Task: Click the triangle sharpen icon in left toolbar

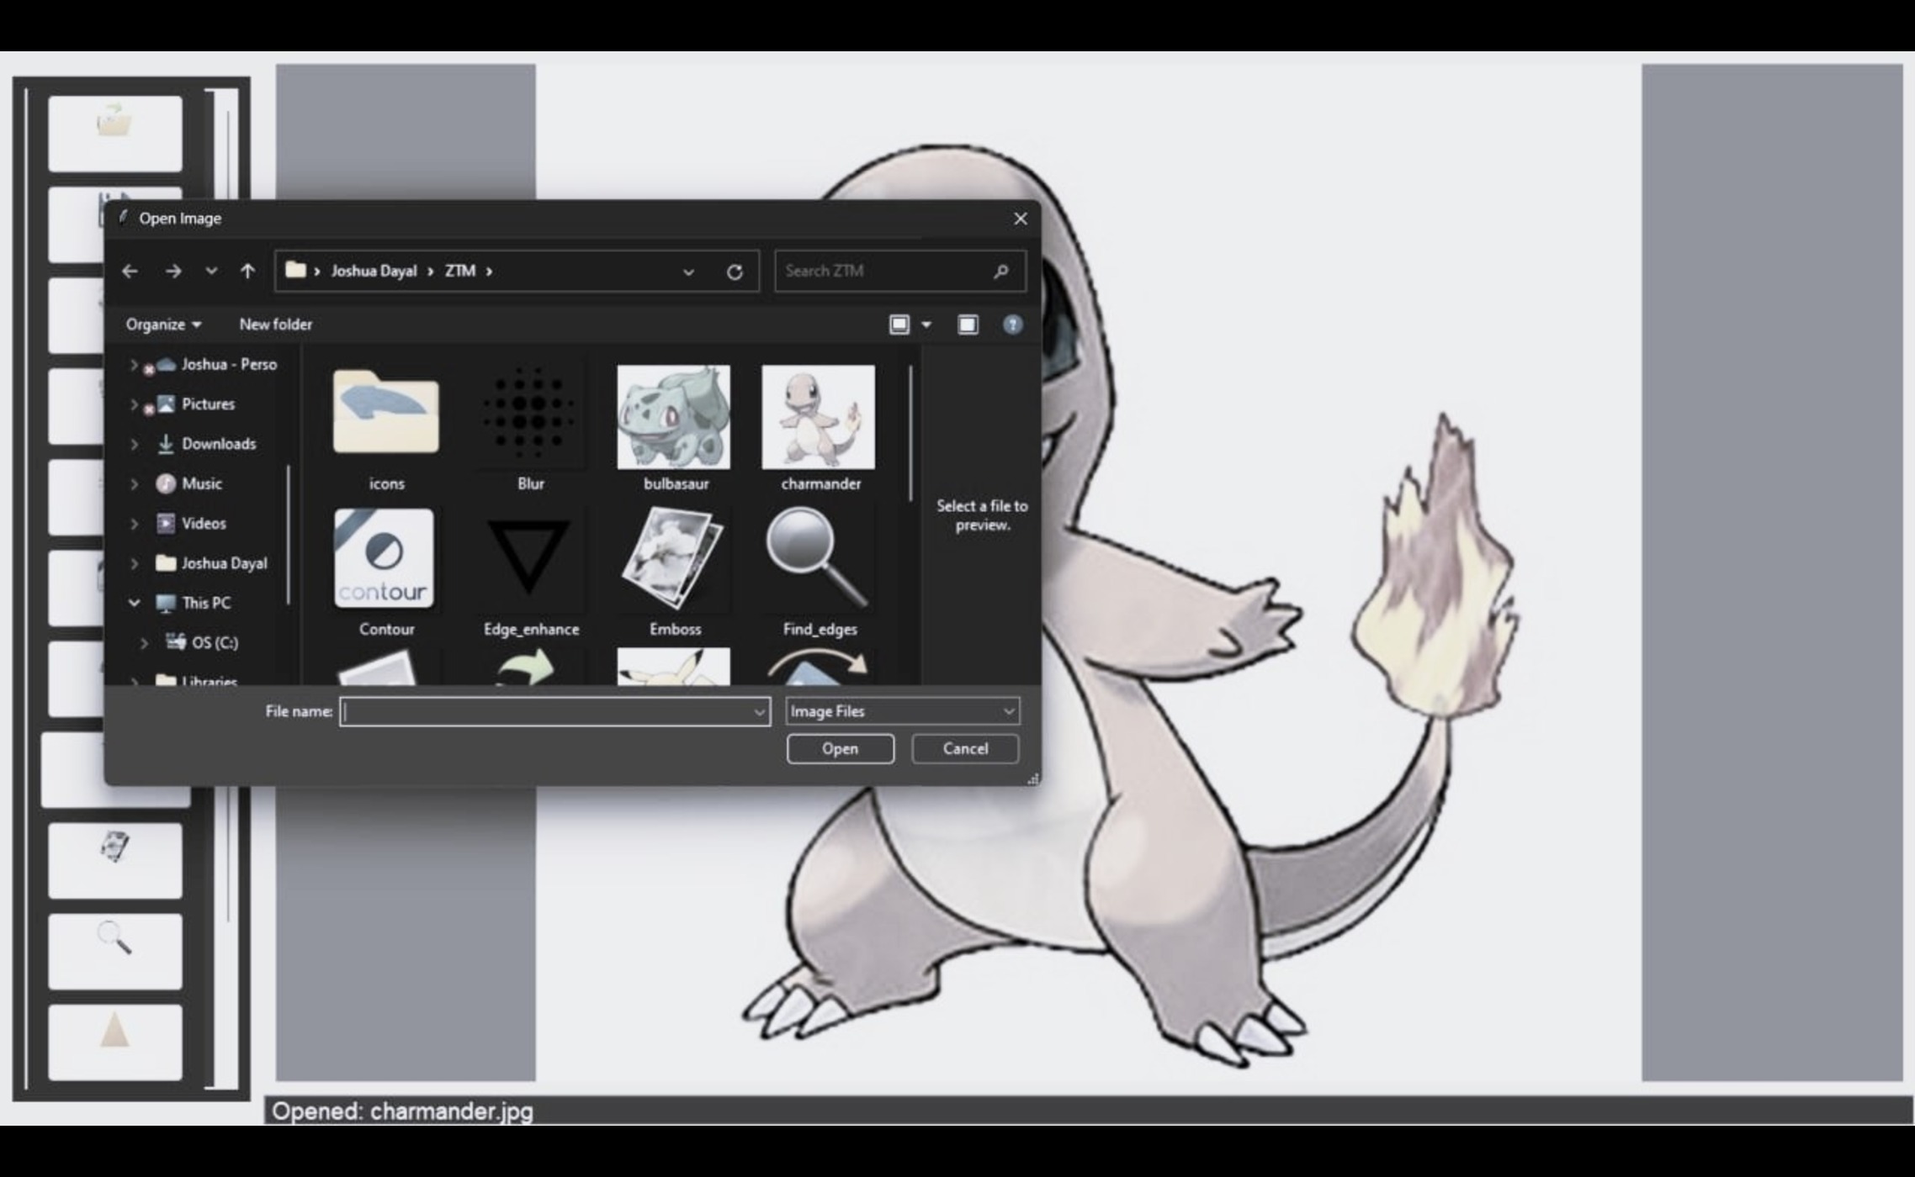Action: (115, 1042)
